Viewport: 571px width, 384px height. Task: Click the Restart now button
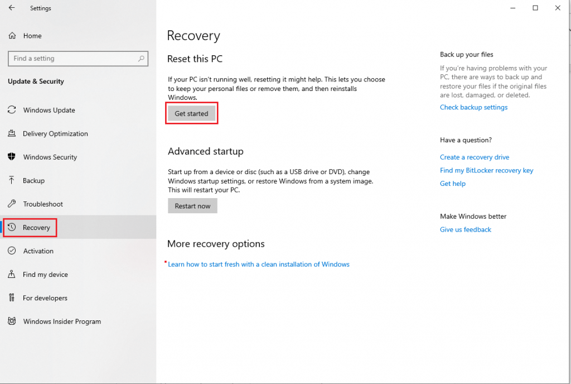coord(192,206)
